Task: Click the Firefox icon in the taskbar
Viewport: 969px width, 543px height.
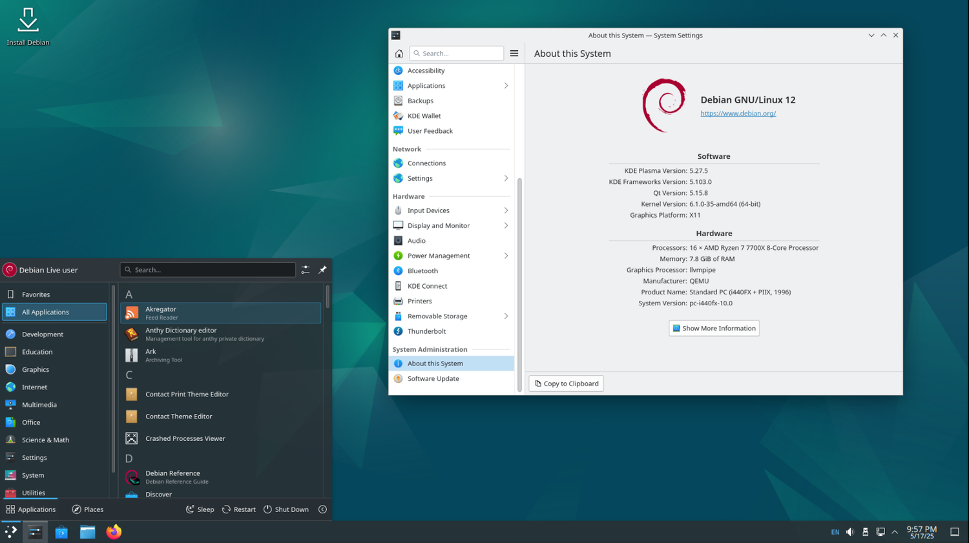Action: [114, 532]
